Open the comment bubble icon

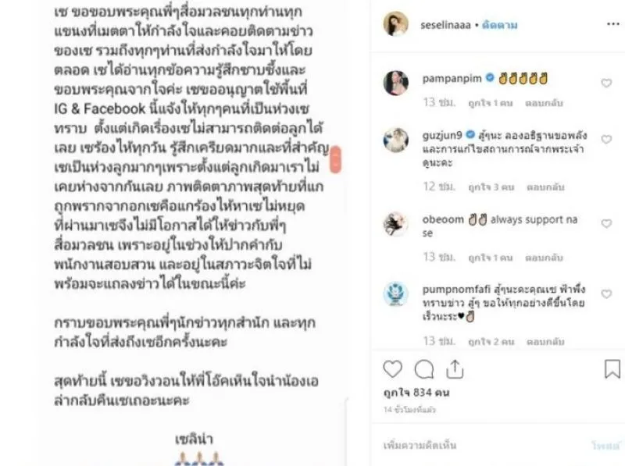pos(423,369)
